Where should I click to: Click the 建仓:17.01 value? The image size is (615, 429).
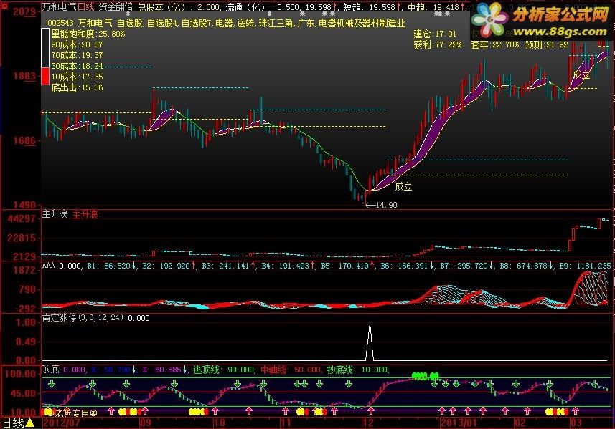click(x=435, y=34)
